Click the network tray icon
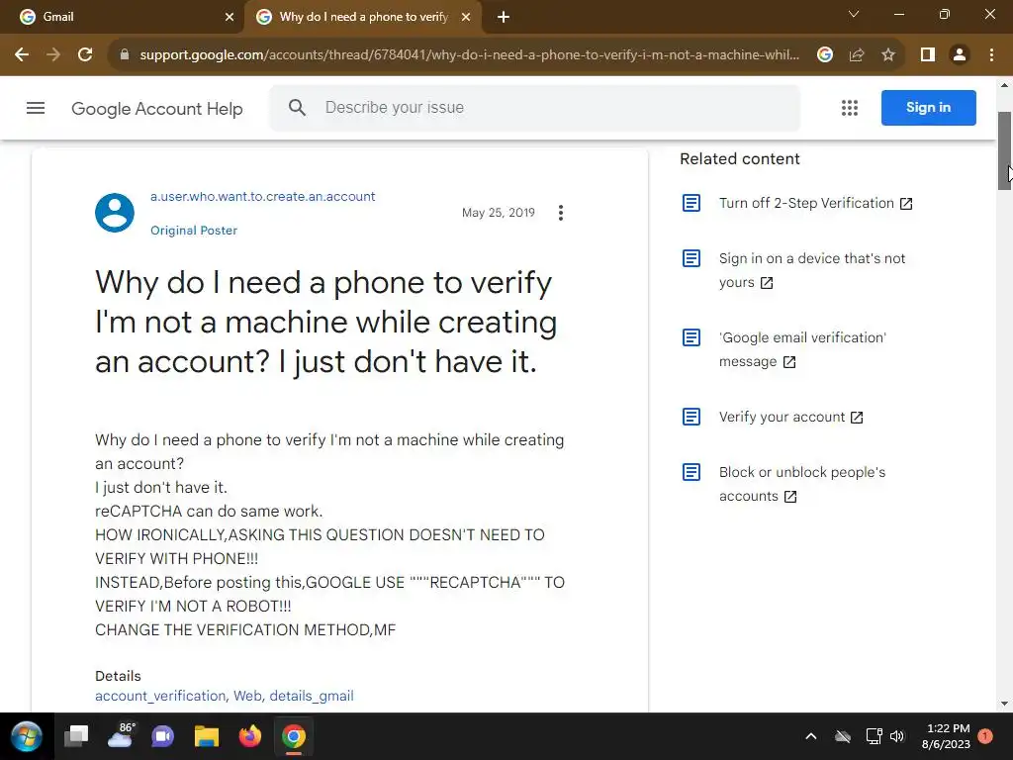Image resolution: width=1013 pixels, height=760 pixels. (874, 736)
